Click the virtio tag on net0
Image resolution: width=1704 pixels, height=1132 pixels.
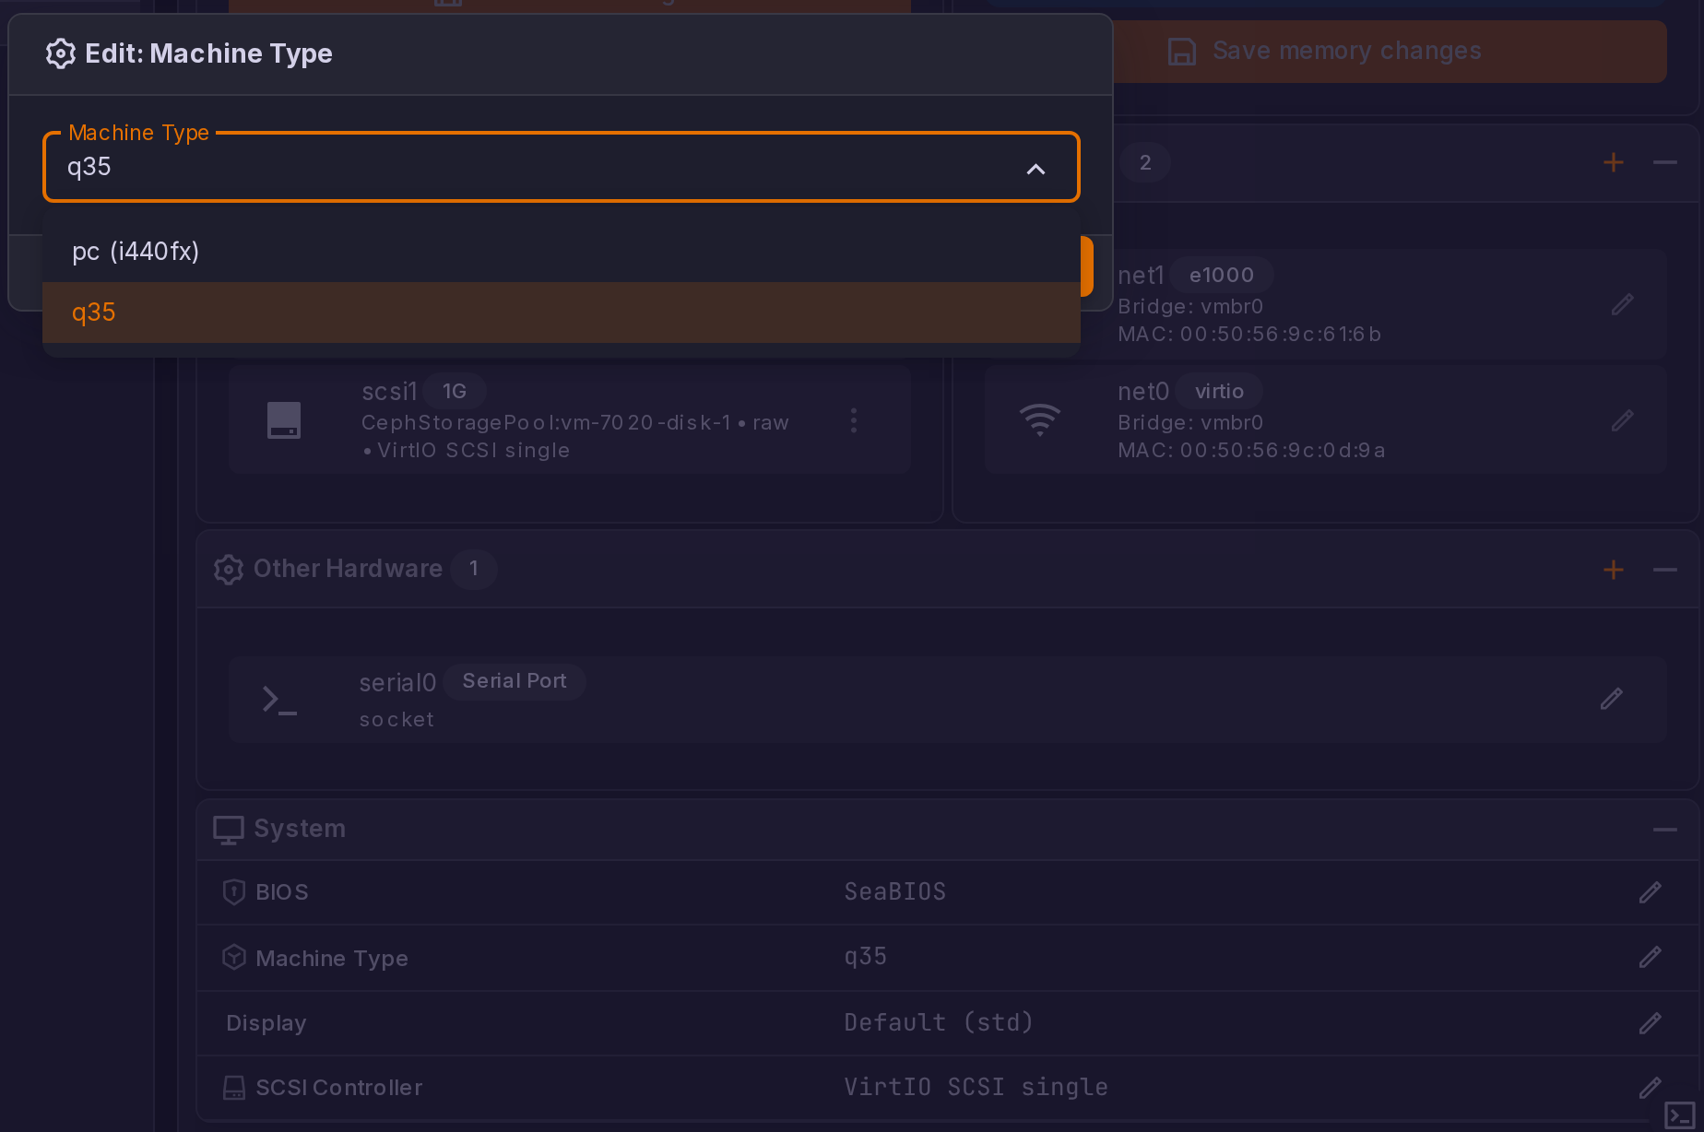pyautogui.click(x=1219, y=391)
